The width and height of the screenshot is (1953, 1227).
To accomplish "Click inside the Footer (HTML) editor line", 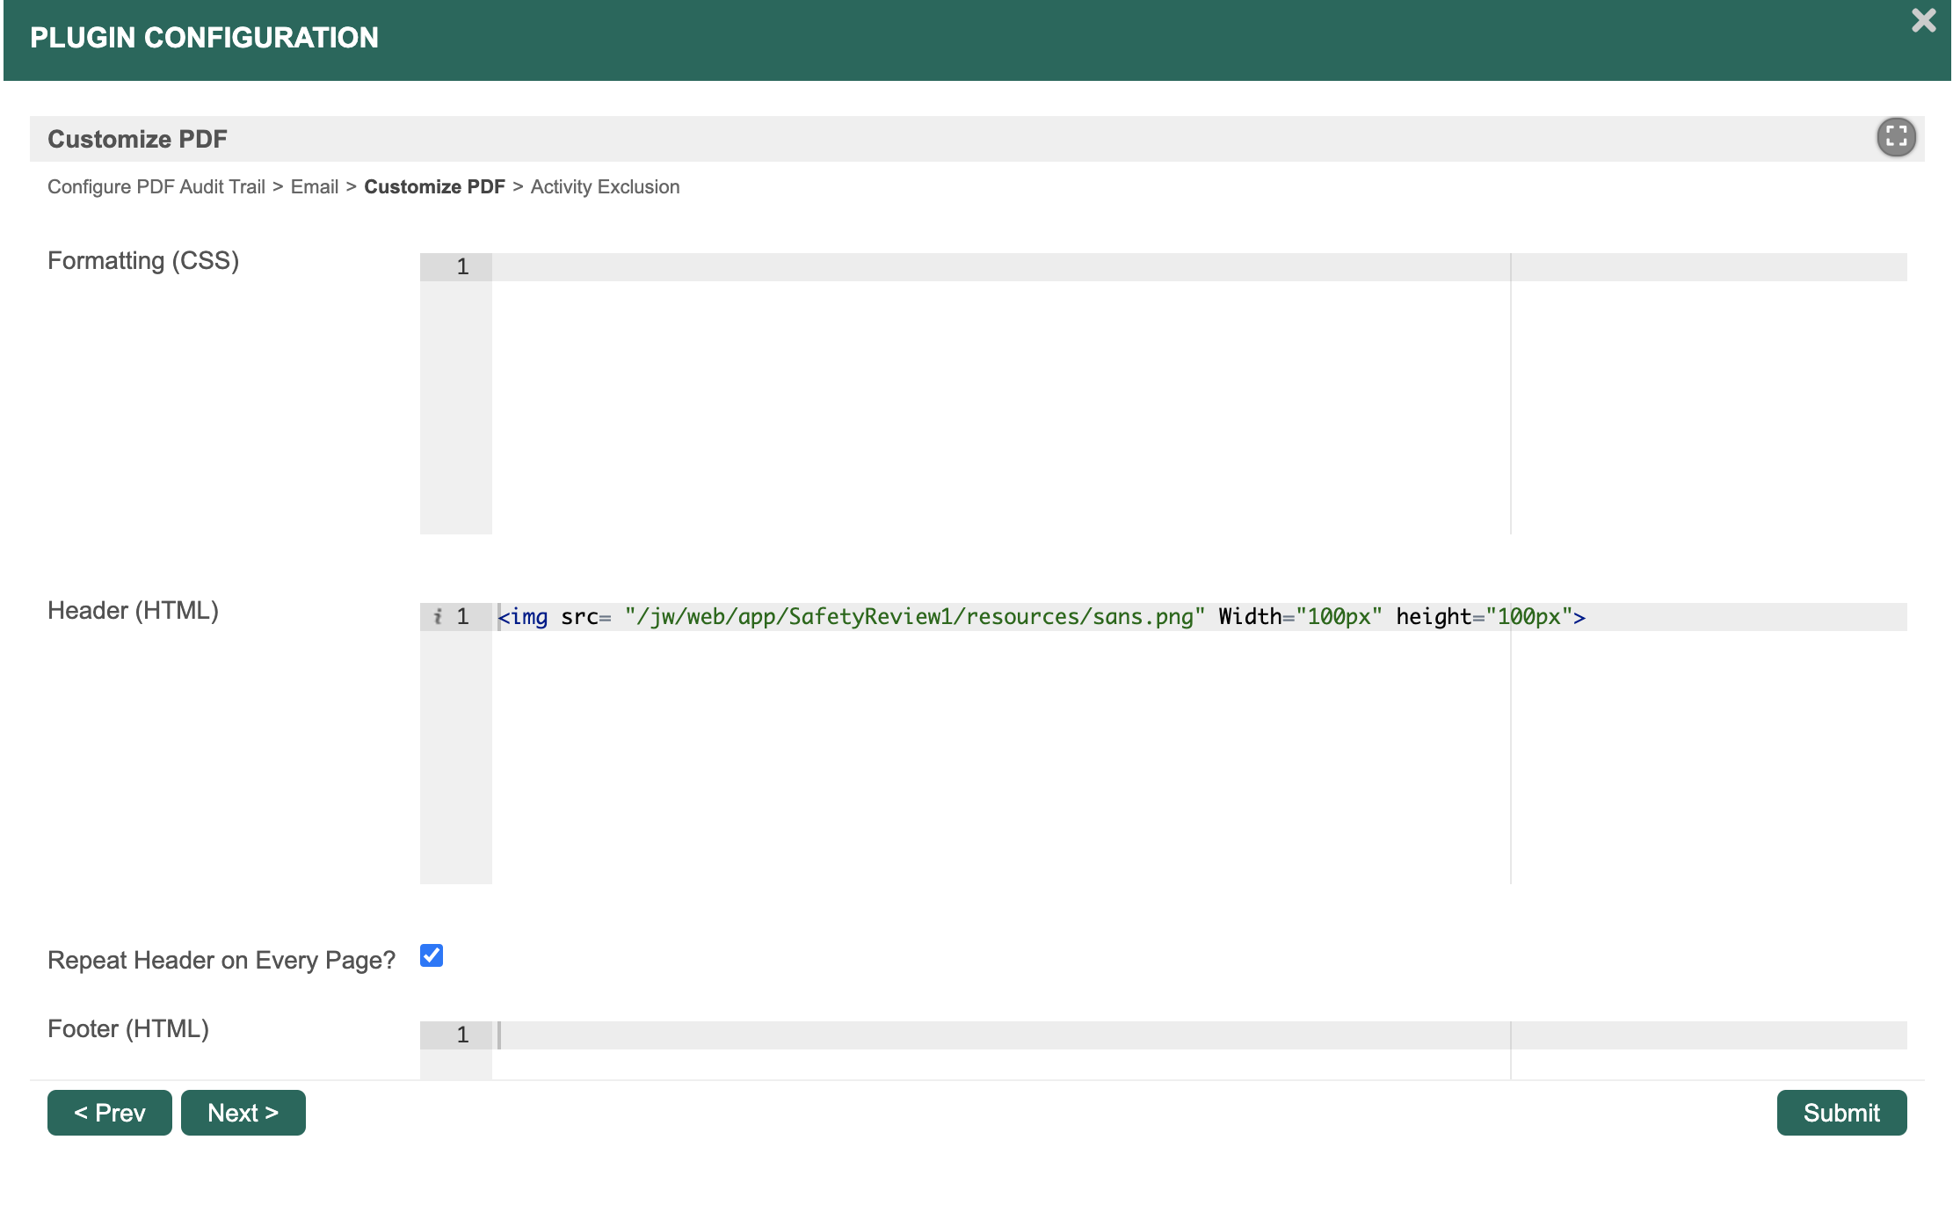I will [967, 1035].
